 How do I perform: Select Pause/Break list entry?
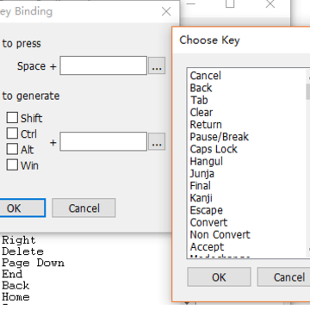pyautogui.click(x=219, y=137)
